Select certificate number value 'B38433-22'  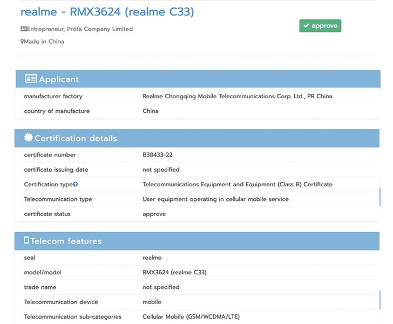click(x=158, y=155)
